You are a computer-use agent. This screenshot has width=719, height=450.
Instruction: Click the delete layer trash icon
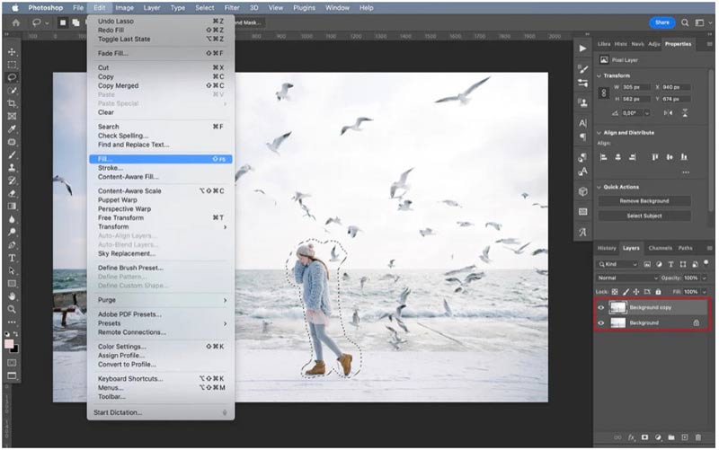[698, 437]
